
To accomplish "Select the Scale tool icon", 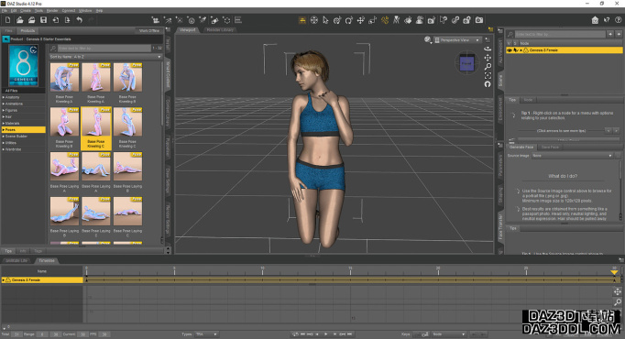I will coord(373,20).
